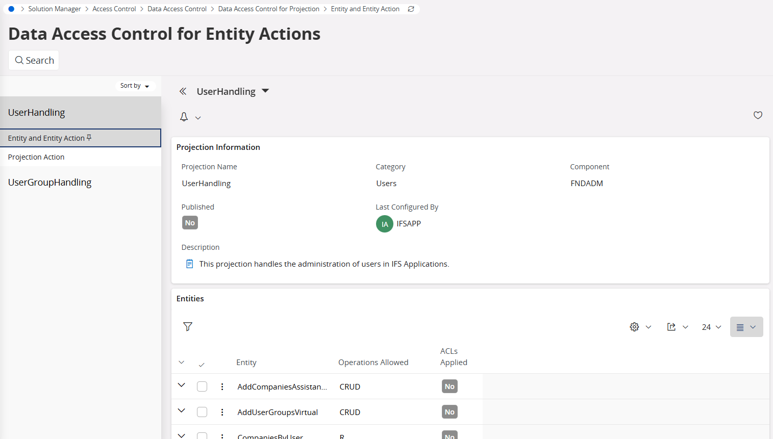Click the breadcrumb refresh icon
The width and height of the screenshot is (773, 439).
(411, 9)
